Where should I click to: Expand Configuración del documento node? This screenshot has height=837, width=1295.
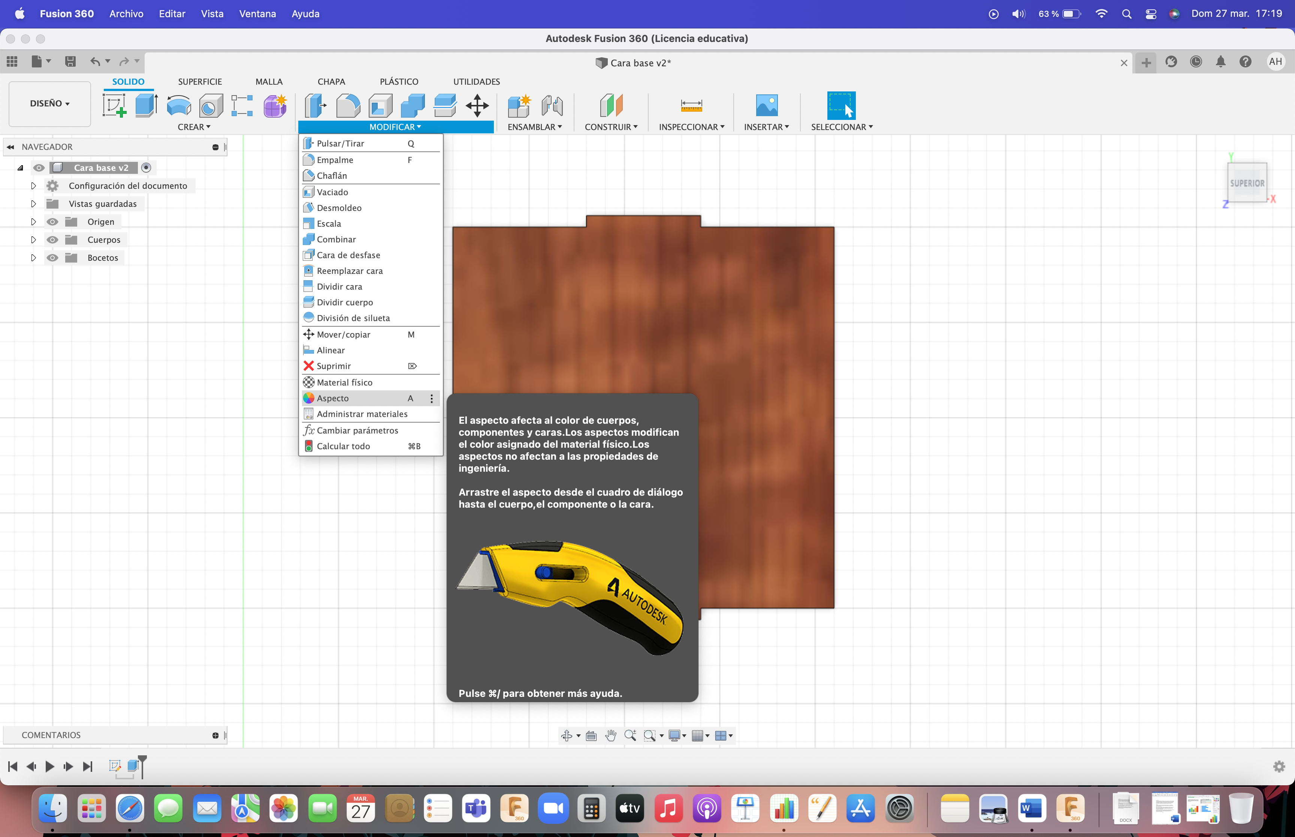click(33, 186)
